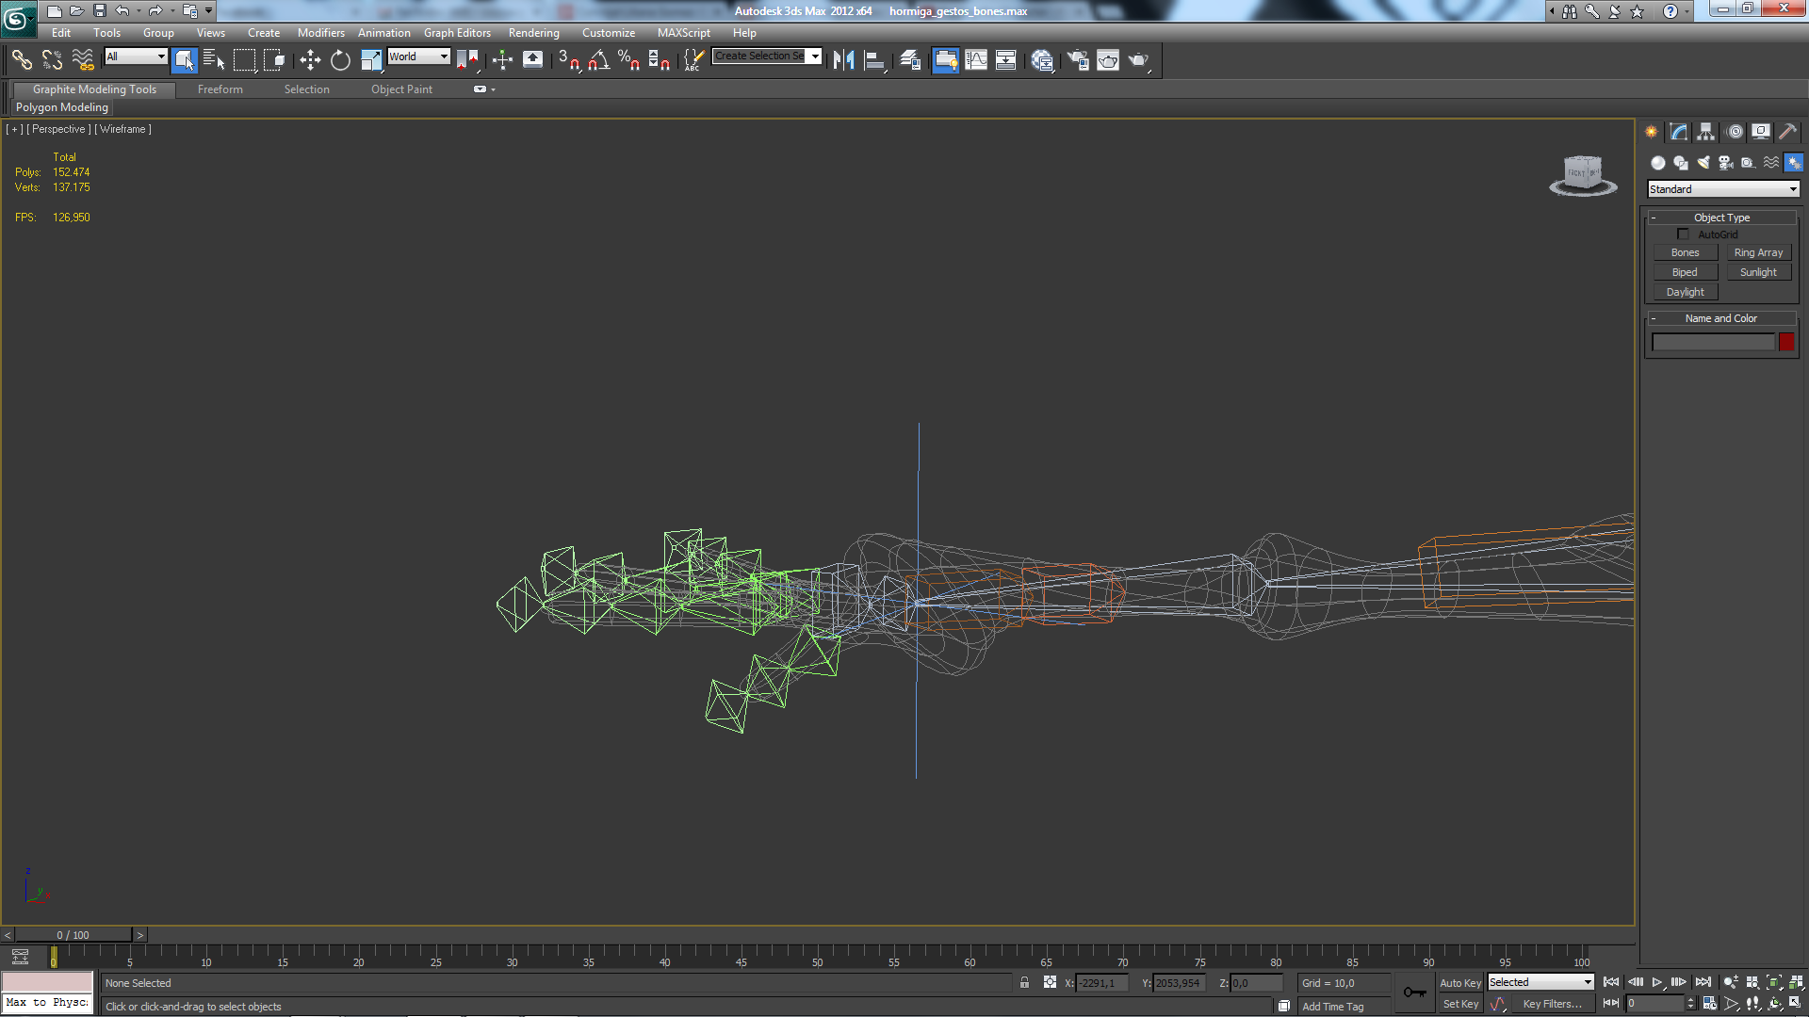1809x1017 pixels.
Task: Open the Animation menu
Action: tap(383, 33)
